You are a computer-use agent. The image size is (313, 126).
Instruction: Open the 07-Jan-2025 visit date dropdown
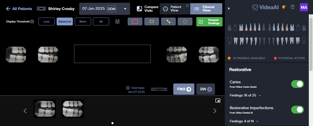click(105, 9)
